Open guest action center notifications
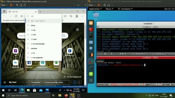The width and height of the screenshot is (175, 98). coord(83,90)
